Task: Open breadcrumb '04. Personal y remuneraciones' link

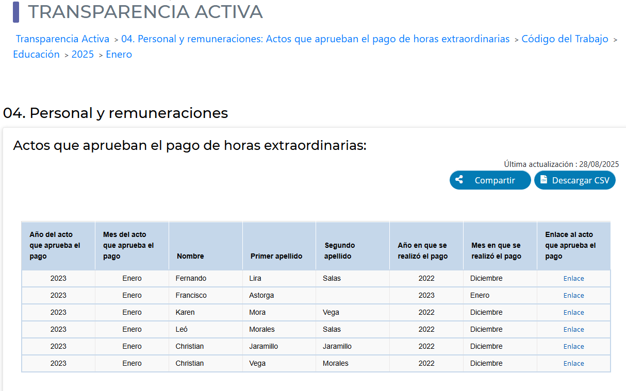Action: (316, 39)
